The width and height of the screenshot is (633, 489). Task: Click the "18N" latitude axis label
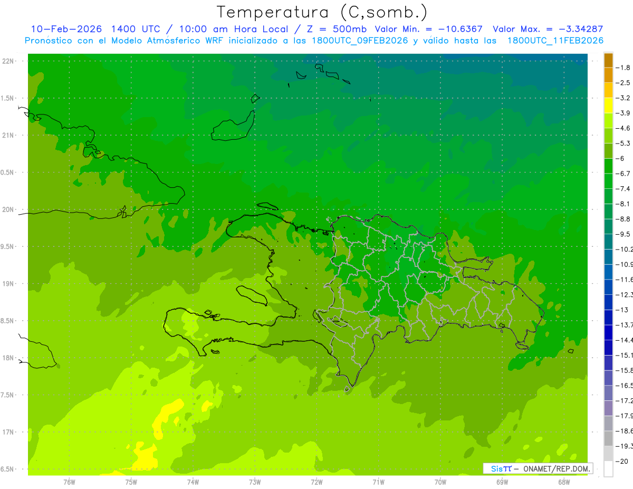(8, 358)
